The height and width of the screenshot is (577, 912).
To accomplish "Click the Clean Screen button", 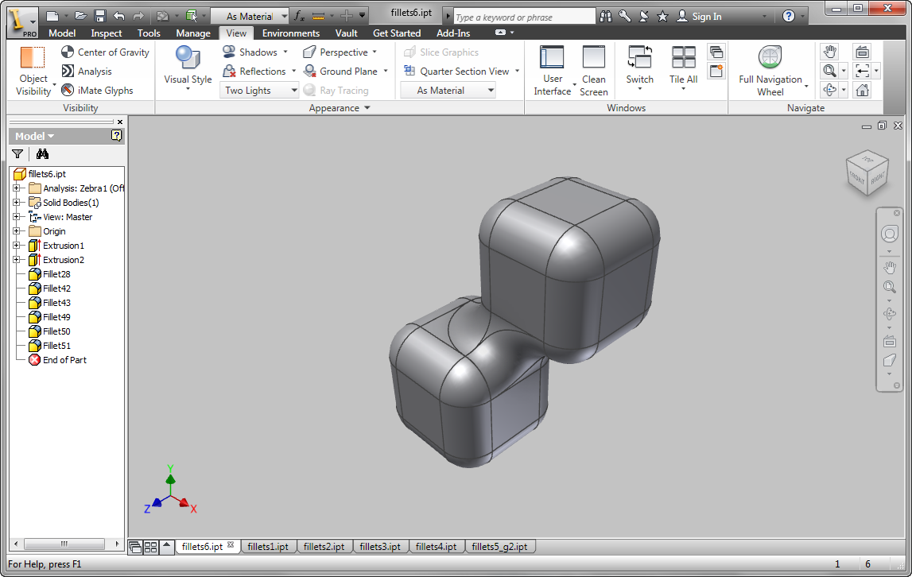I will coord(593,67).
